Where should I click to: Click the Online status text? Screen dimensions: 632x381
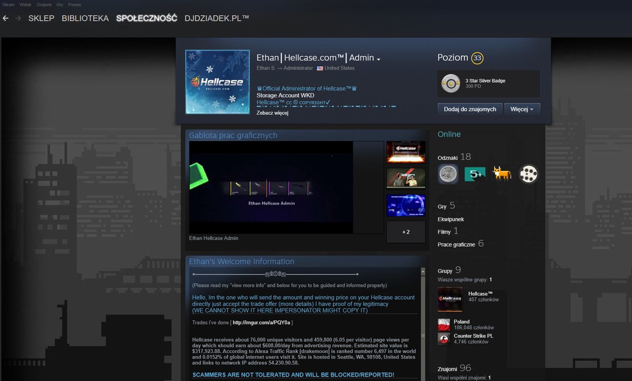pyautogui.click(x=449, y=134)
